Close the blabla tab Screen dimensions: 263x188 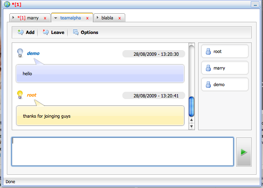(x=120, y=18)
